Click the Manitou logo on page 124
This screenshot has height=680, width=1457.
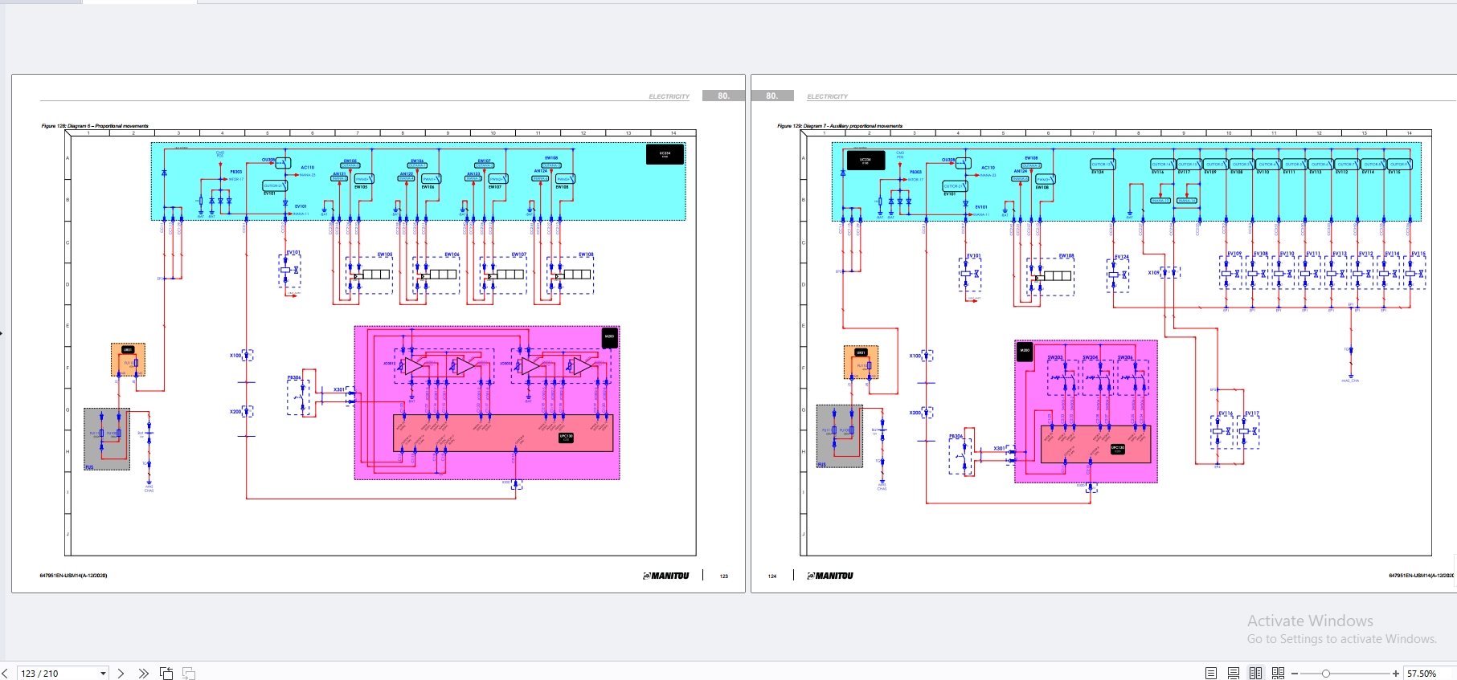pyautogui.click(x=830, y=576)
